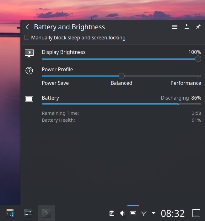Click the battery tray icon
Screen dimensions: 205x221
click(133, 213)
